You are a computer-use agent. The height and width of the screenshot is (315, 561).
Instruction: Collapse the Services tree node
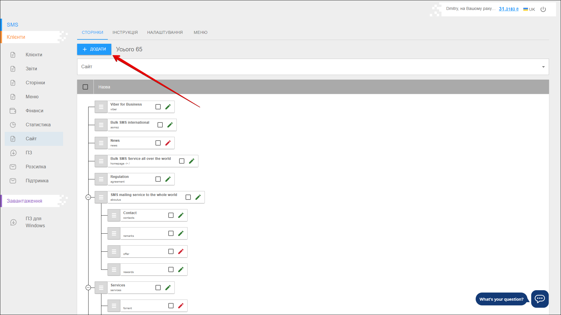tap(88, 288)
